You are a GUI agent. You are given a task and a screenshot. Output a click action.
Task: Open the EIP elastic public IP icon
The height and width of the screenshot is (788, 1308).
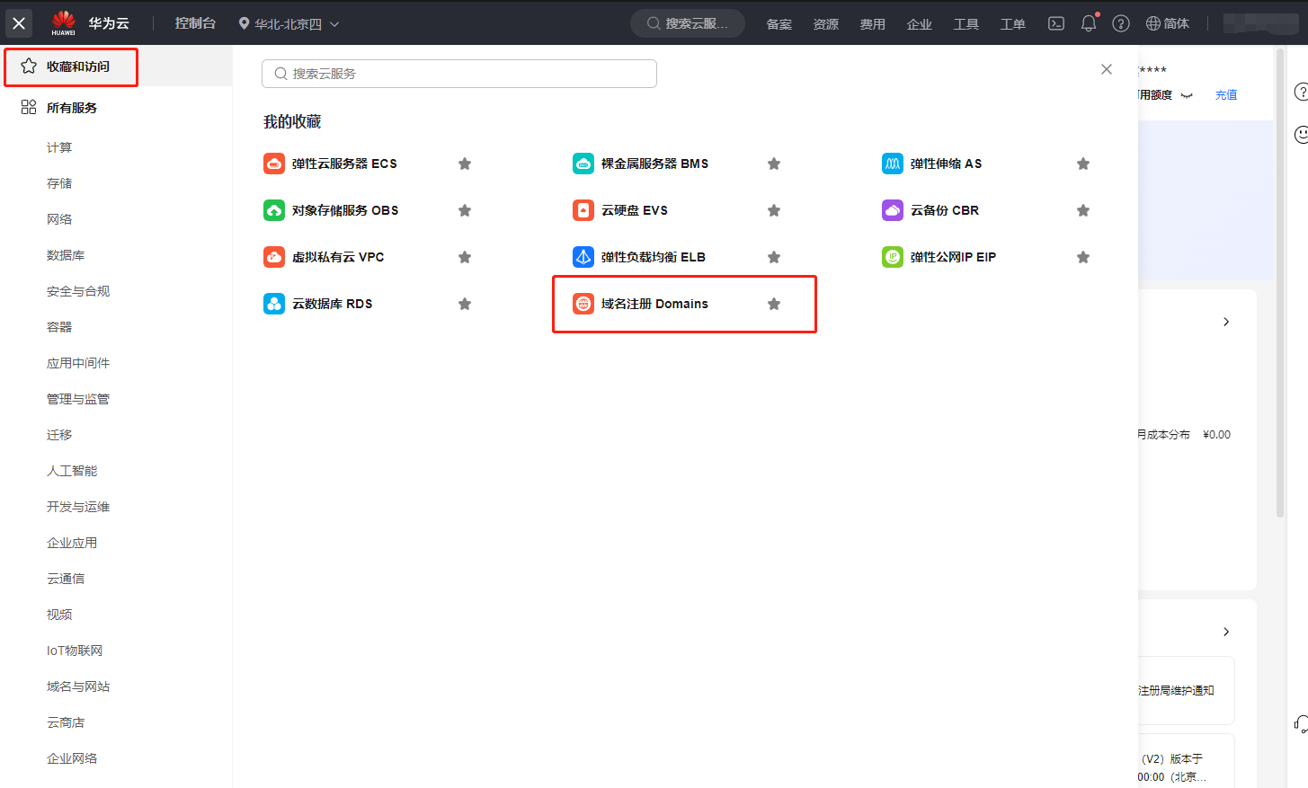point(893,257)
